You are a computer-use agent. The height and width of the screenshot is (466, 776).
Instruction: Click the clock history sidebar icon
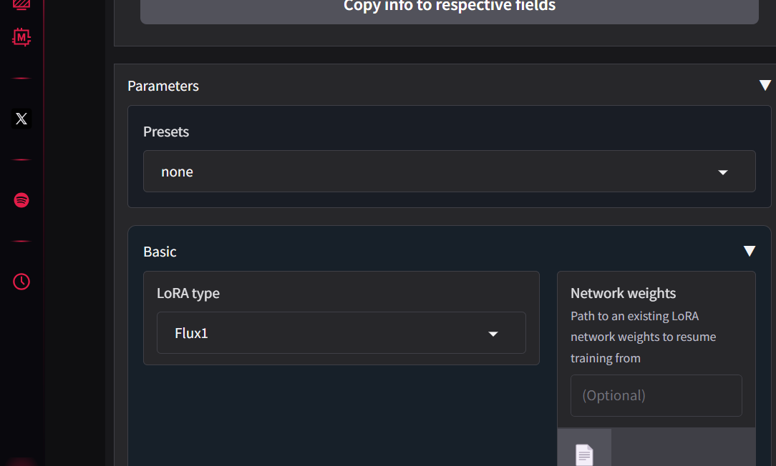coord(21,282)
